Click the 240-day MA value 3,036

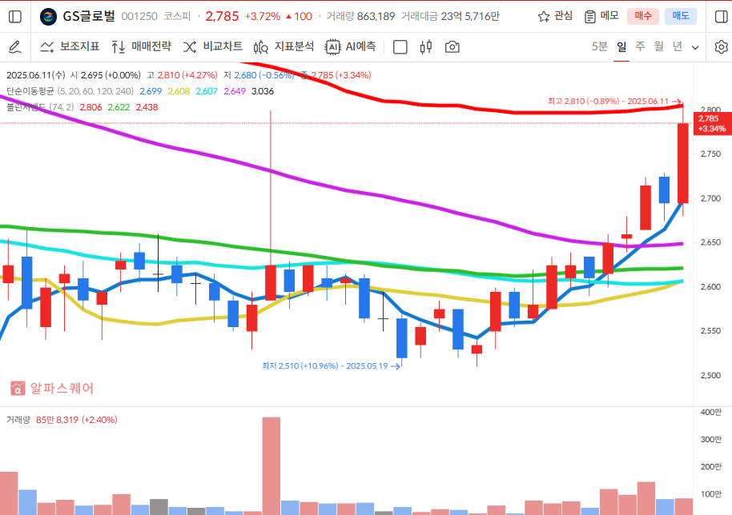[x=263, y=91]
